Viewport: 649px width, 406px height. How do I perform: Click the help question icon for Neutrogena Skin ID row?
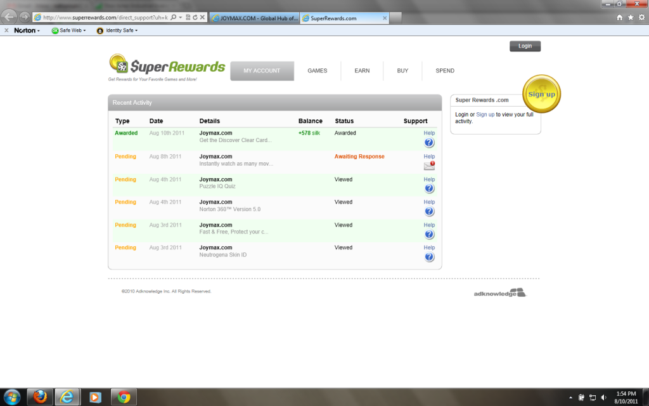429,257
